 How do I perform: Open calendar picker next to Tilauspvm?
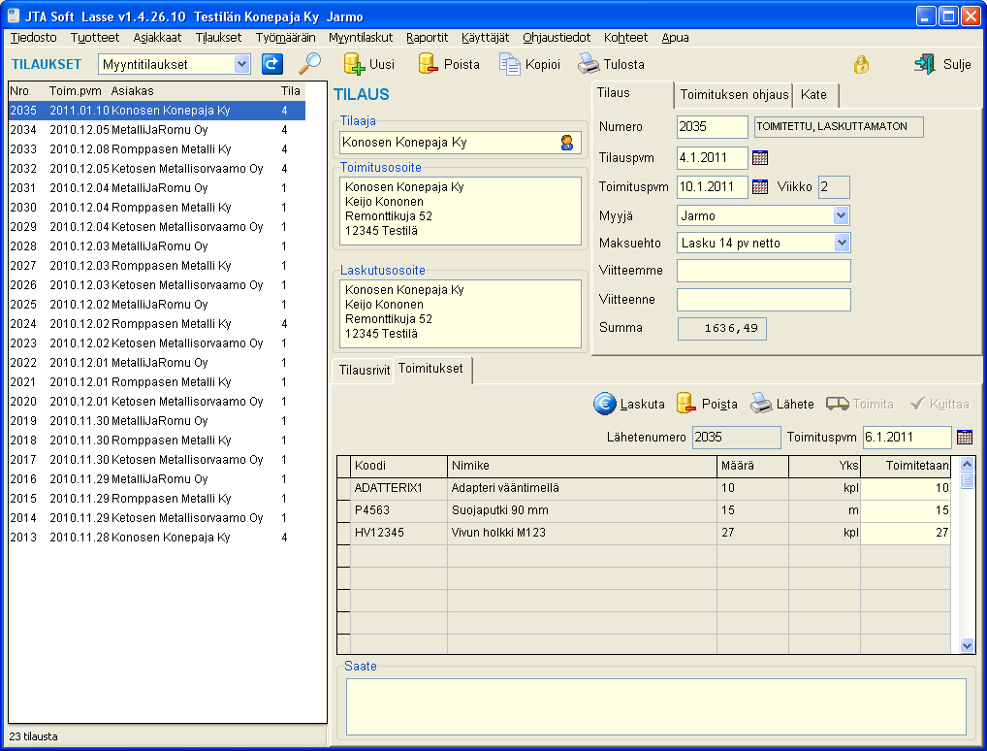point(760,157)
